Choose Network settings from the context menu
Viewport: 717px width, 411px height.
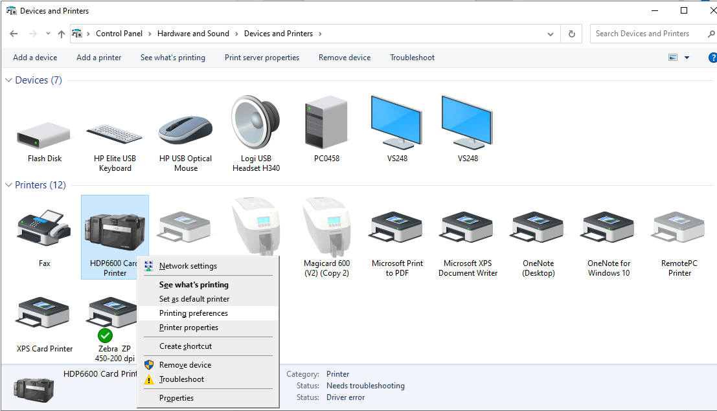[x=208, y=266]
